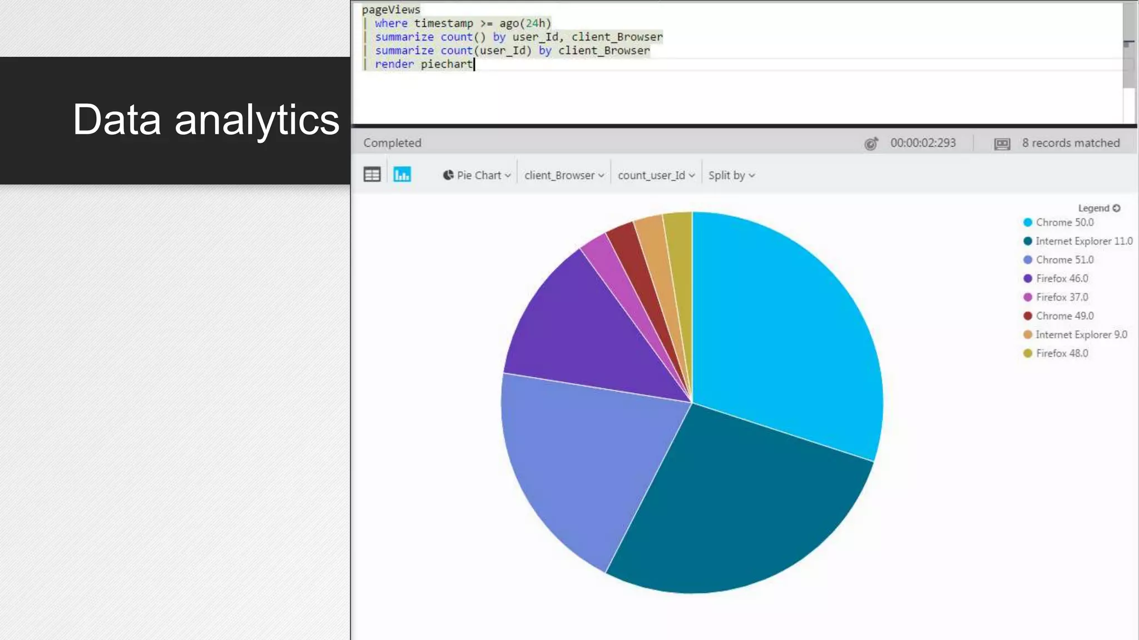This screenshot has width=1139, height=640.
Task: Switch to table view icon
Action: coord(372,175)
